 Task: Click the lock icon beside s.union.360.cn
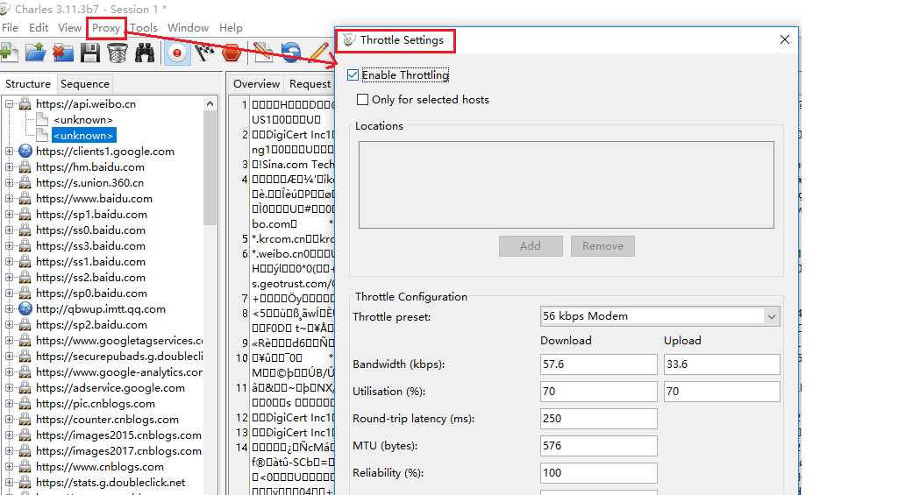(25, 182)
